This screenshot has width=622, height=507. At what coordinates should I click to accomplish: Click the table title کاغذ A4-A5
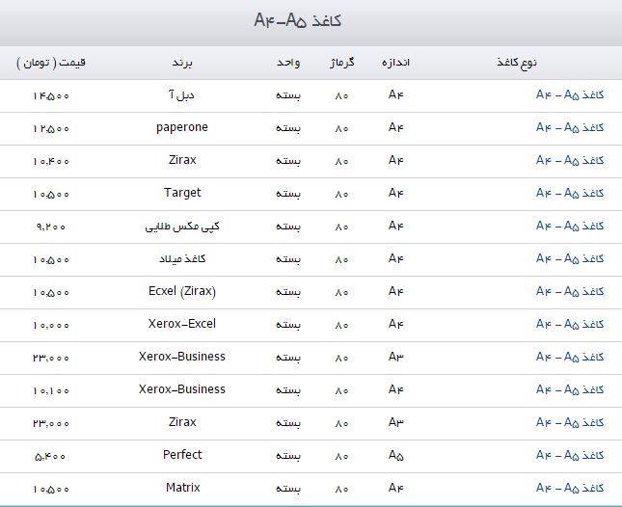298,20
